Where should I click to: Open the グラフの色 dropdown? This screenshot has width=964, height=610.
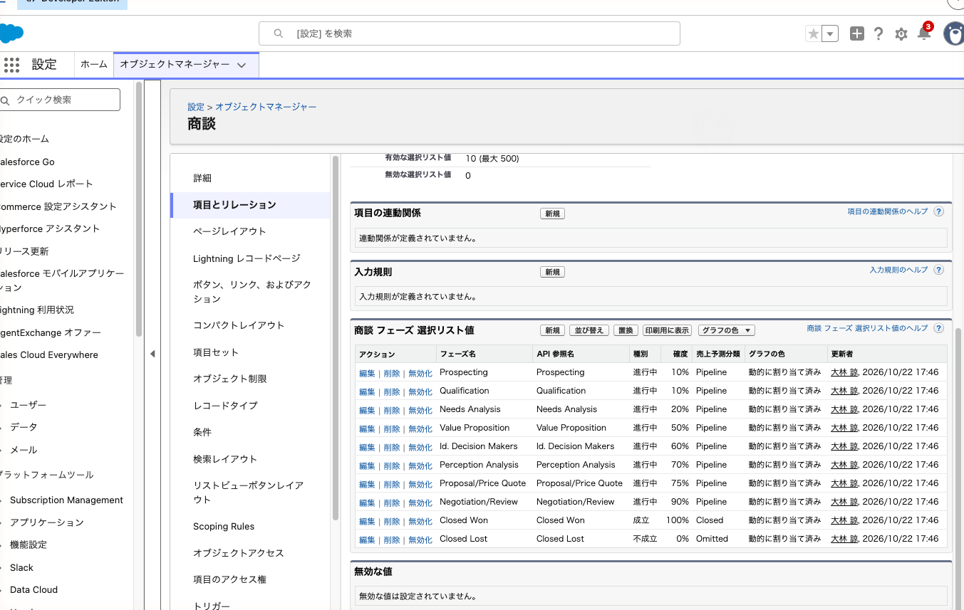[726, 330]
